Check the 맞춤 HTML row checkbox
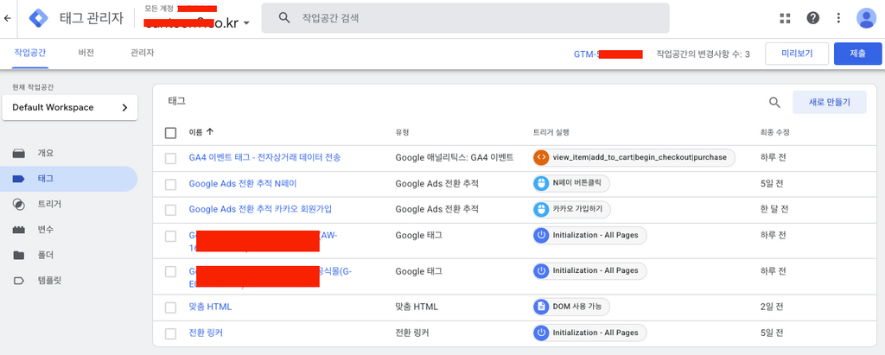The width and height of the screenshot is (885, 355). coord(170,307)
